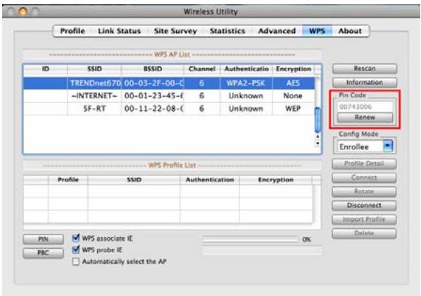
Task: Click the Rotate button
Action: click(x=364, y=192)
